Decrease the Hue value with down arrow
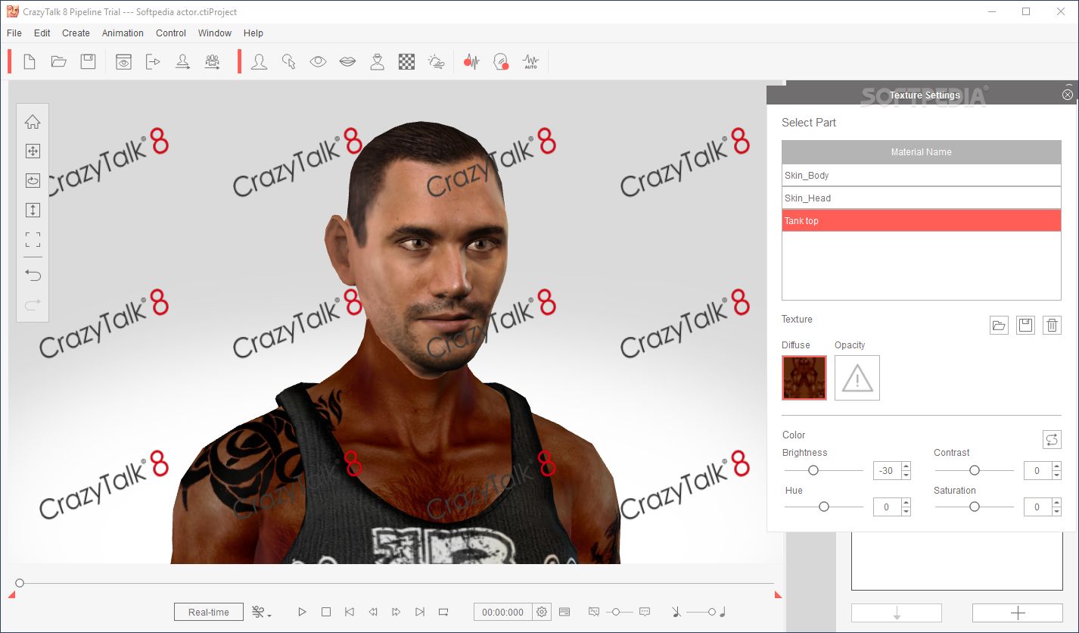 [x=906, y=511]
